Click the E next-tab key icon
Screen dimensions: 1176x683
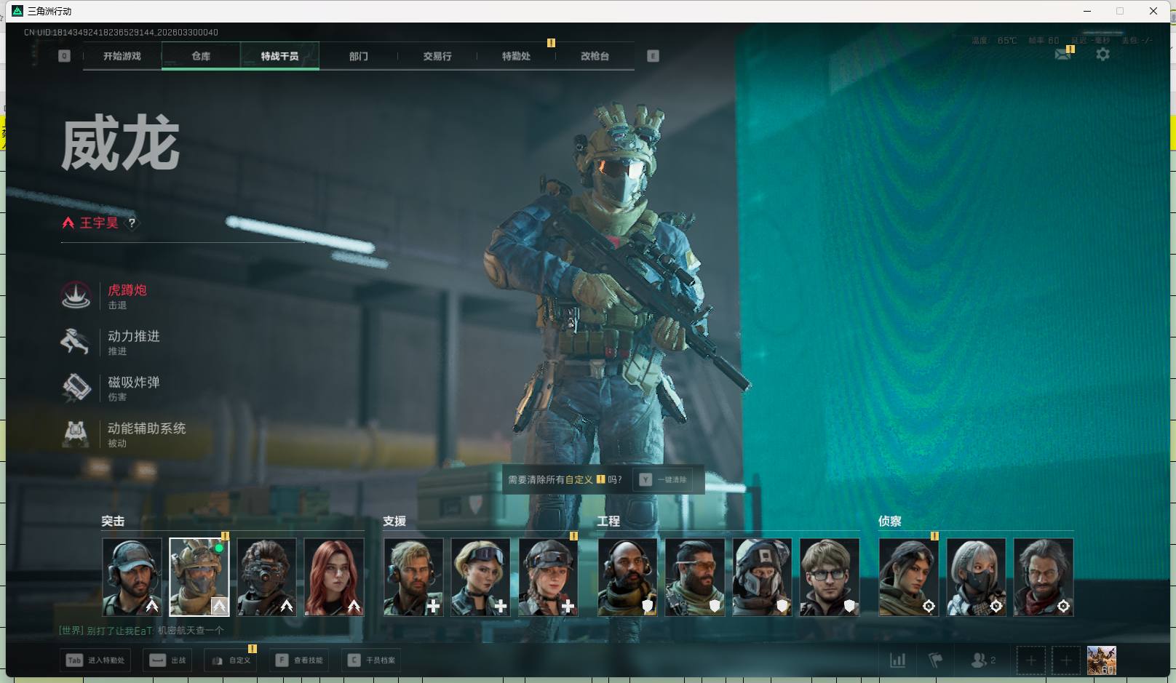[x=653, y=56]
